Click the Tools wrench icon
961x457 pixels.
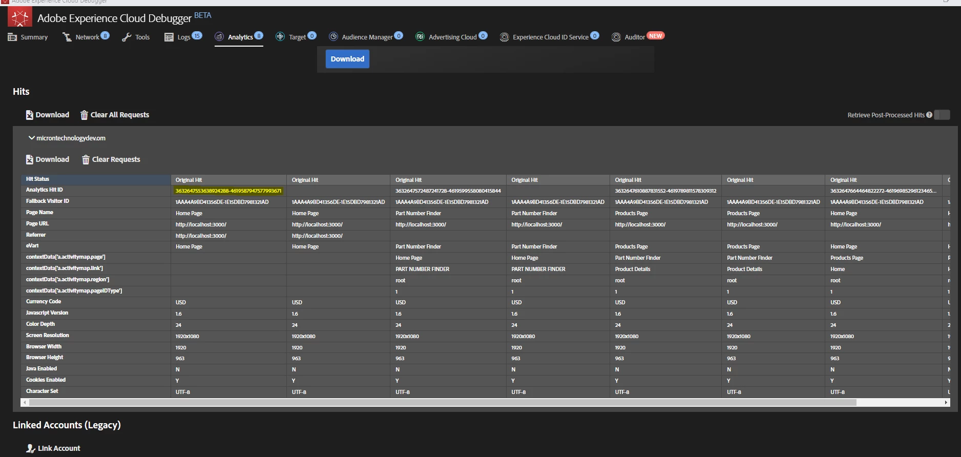pos(127,37)
